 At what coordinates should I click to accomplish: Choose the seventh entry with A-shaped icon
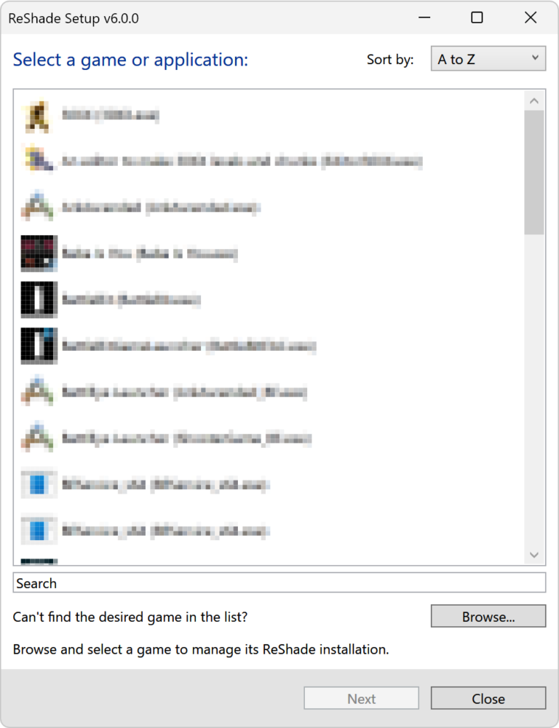point(269,392)
